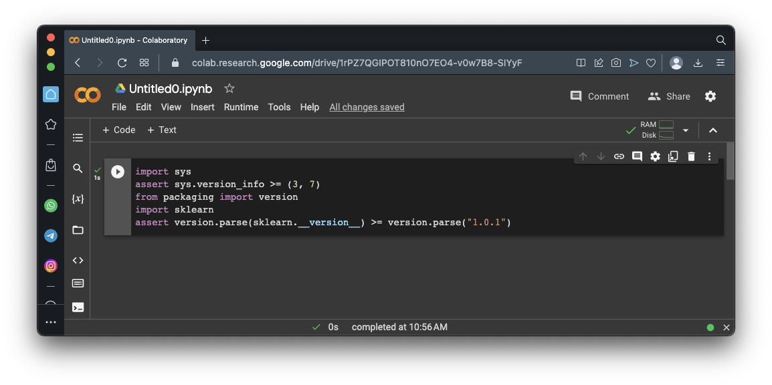Open the Tools menu

[279, 107]
